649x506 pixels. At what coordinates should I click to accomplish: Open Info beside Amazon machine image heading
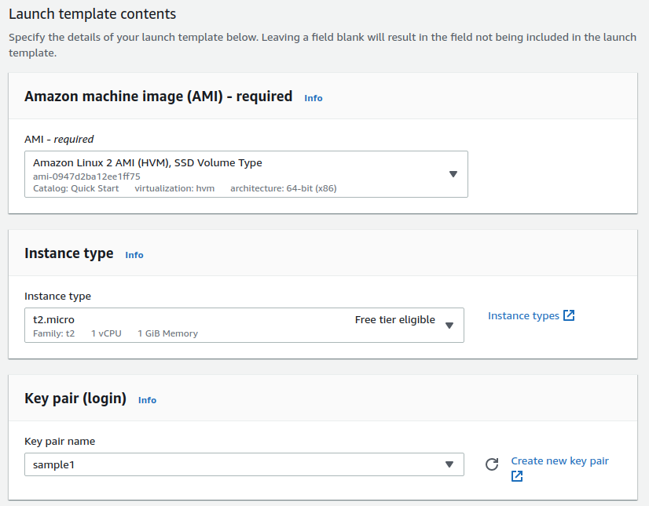tap(313, 98)
